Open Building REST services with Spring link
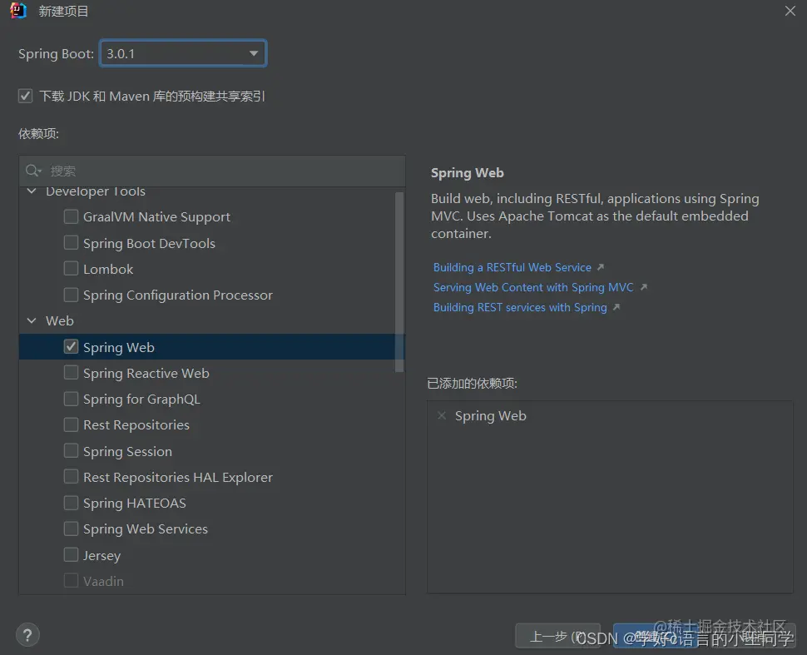Viewport: 807px width, 655px height. click(520, 307)
